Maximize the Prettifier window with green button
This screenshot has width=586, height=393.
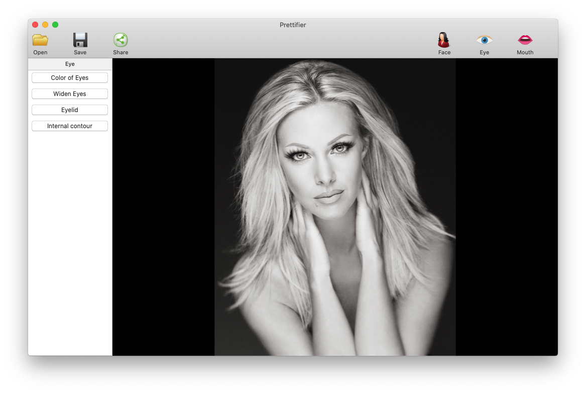[55, 25]
